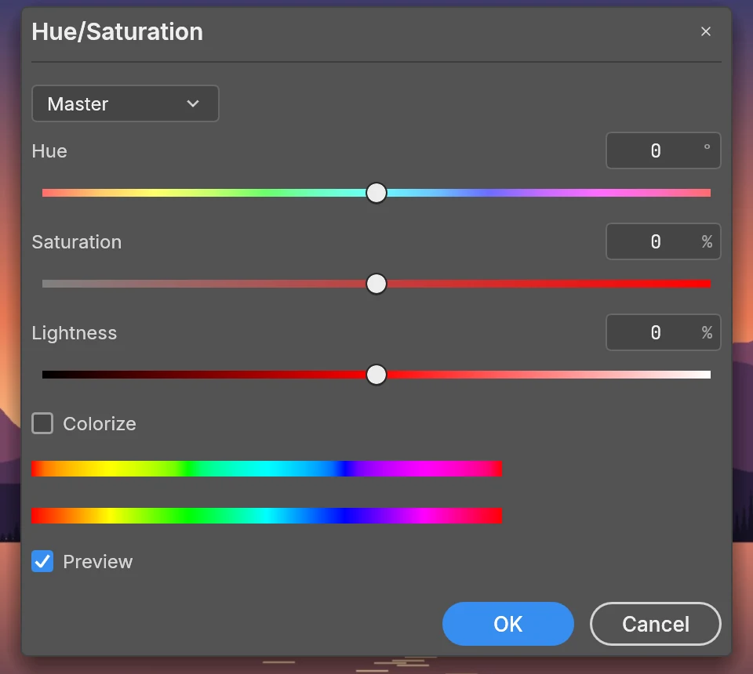Click the Hue slider handle
This screenshot has height=674, width=753.
(x=376, y=193)
